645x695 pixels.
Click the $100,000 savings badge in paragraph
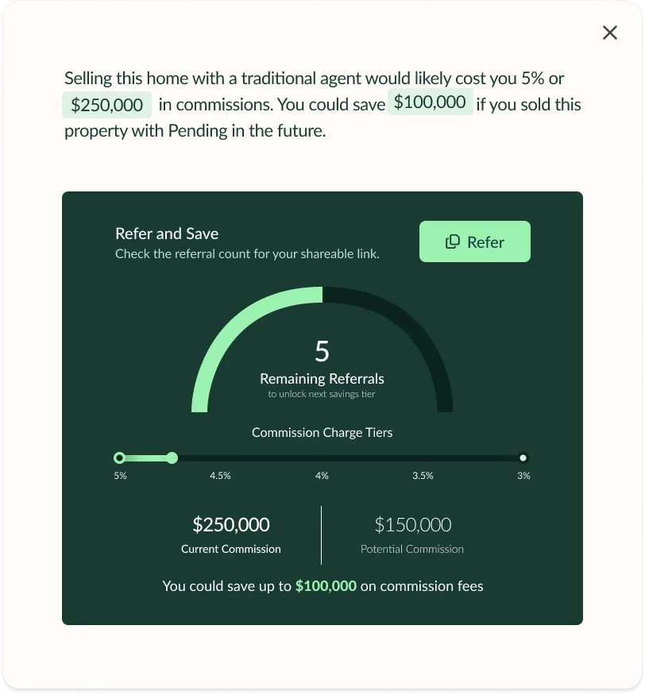[x=430, y=102]
